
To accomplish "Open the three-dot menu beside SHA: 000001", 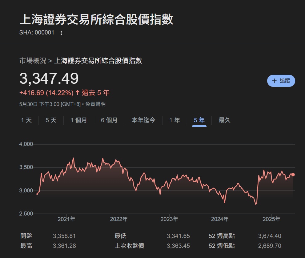I will coord(61,33).
